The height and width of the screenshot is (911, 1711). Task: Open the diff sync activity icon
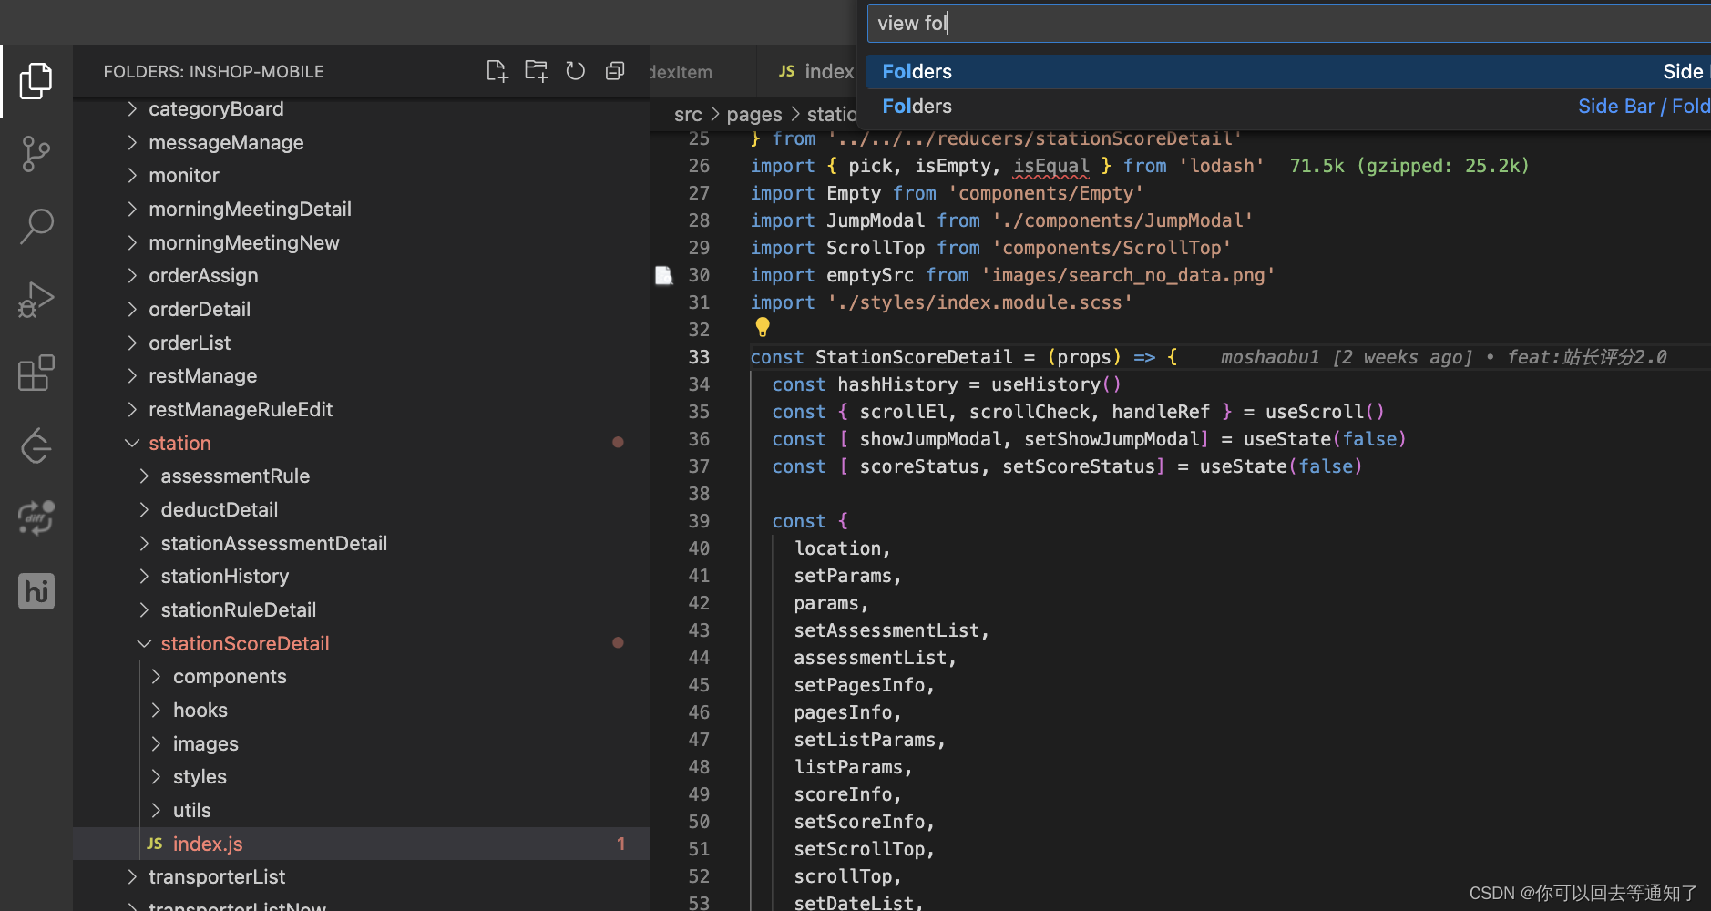[36, 518]
